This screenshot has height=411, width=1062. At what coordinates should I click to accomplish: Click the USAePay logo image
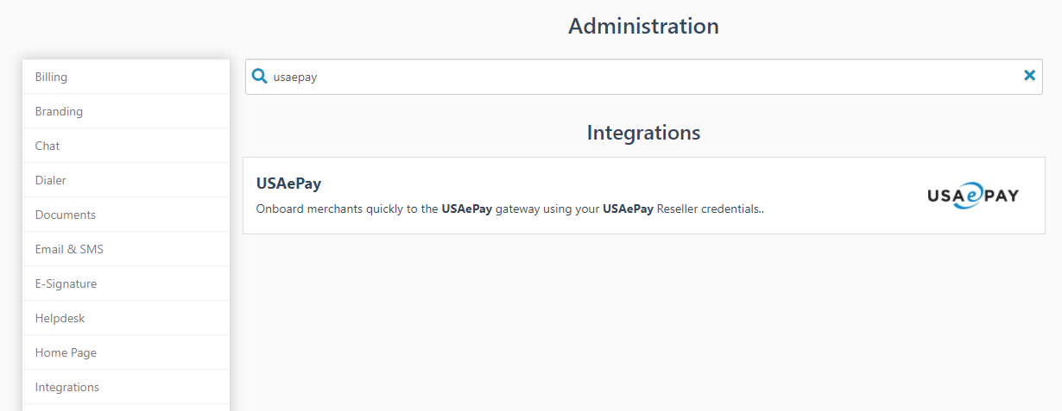pos(973,195)
